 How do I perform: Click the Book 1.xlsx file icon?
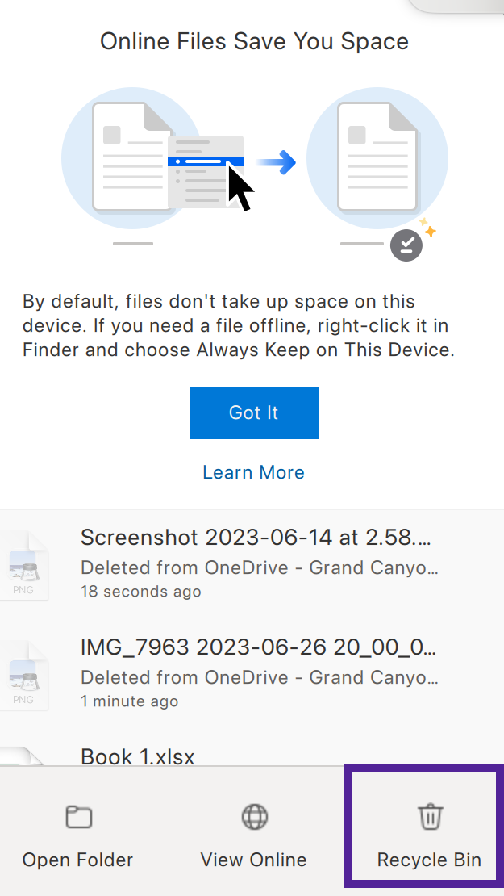[x=22, y=756]
